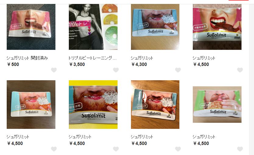Like the bottom-left ¥4,500 Sugalimit listing
Image resolution: width=254 pixels, height=155 pixels.
[x=54, y=149]
